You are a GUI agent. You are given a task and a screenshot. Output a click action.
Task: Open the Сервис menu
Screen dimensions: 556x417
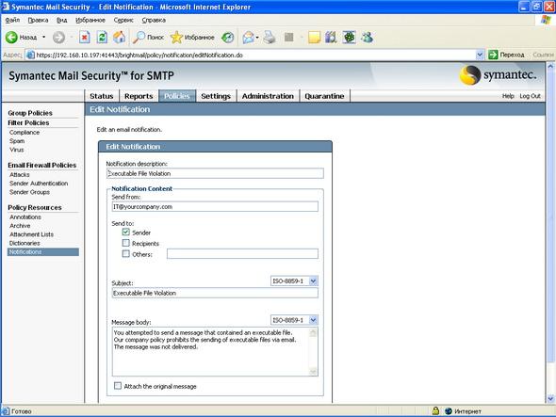[123, 20]
